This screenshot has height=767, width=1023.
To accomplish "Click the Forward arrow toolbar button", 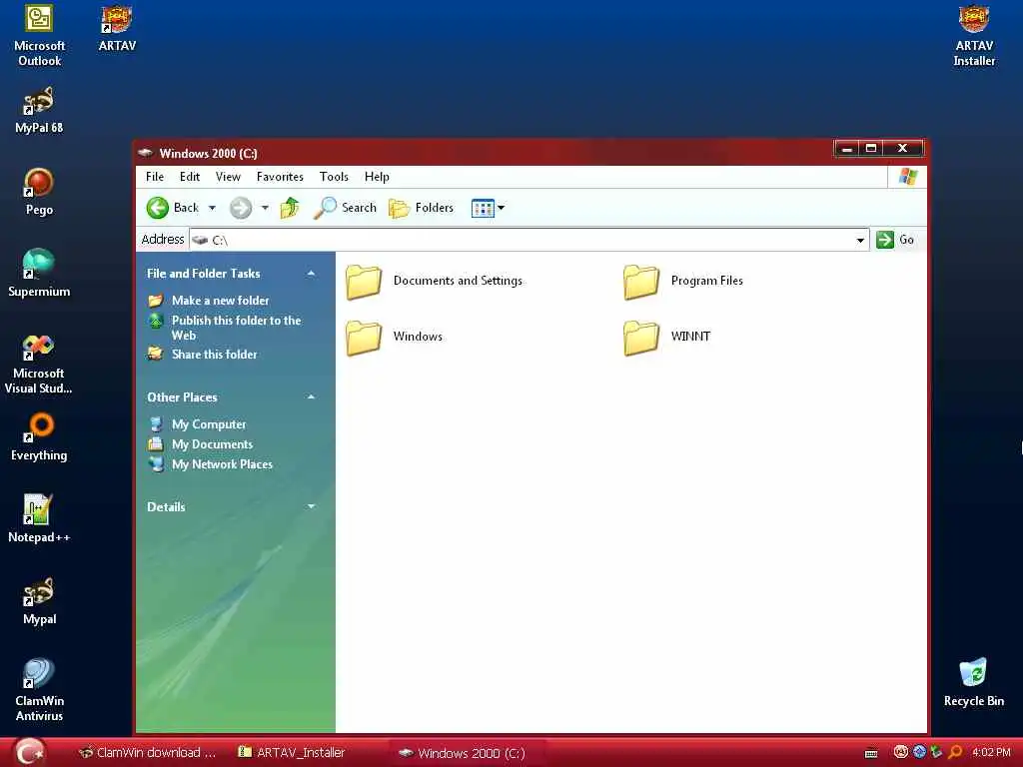I will (x=241, y=208).
